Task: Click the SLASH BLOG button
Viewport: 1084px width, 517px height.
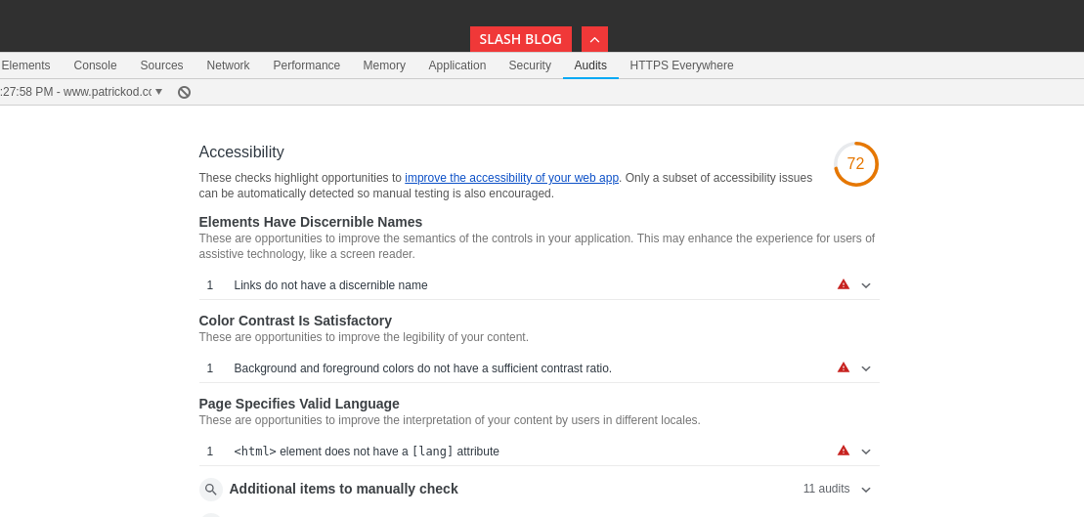Action: point(521,39)
